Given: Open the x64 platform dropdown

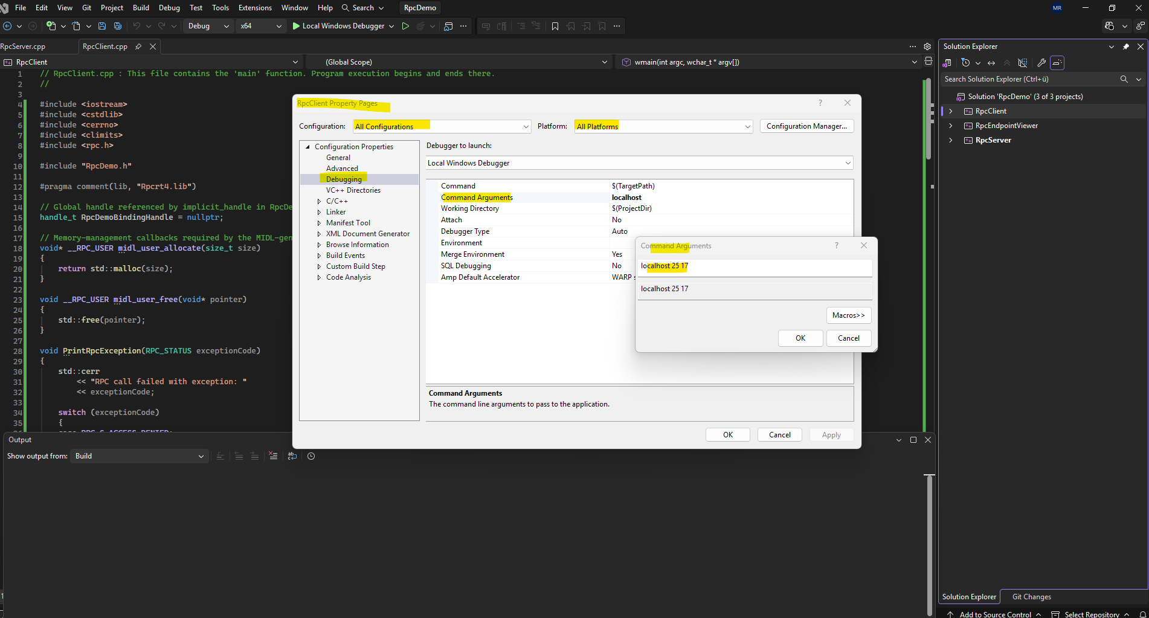Looking at the screenshot, I should pos(261,26).
